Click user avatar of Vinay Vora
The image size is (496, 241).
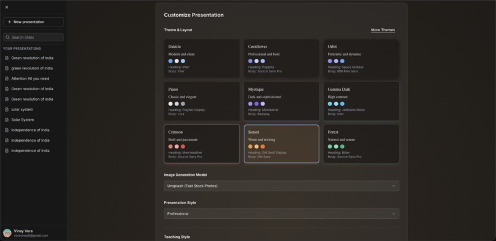click(7, 233)
